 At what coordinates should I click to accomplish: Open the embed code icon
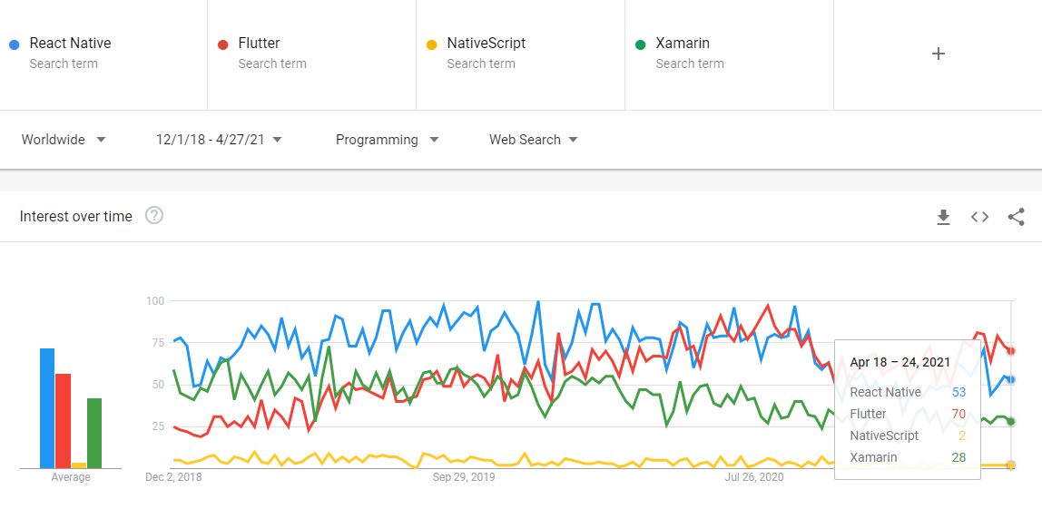pyautogui.click(x=979, y=217)
